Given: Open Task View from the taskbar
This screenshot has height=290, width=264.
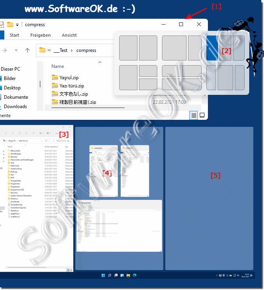Looking at the screenshot, I should 116,276.
